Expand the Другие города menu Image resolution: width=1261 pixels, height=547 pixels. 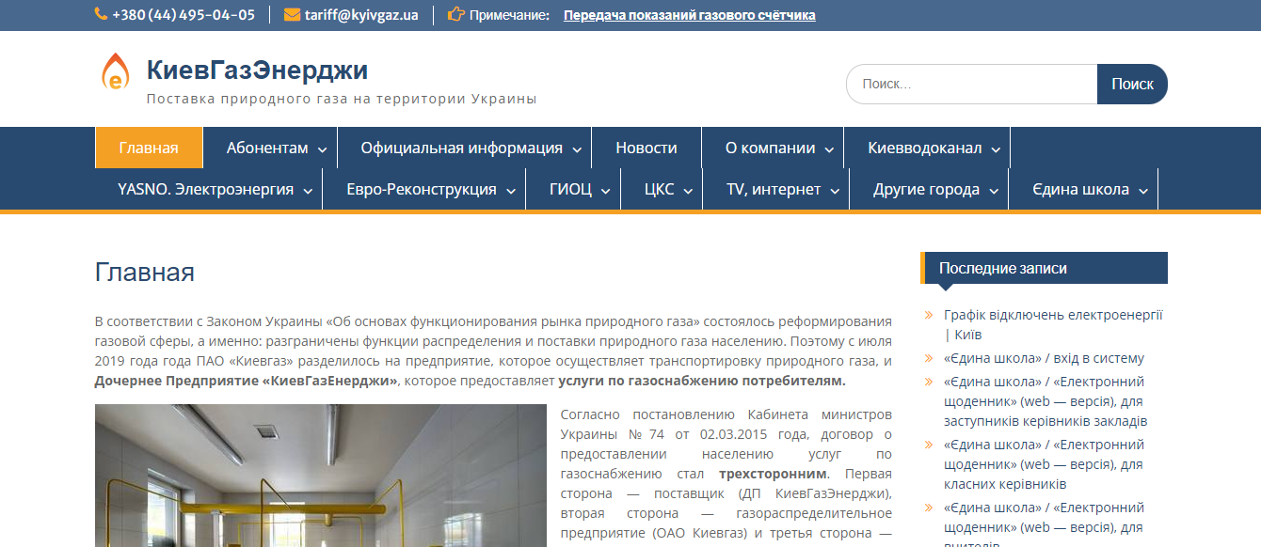(928, 189)
